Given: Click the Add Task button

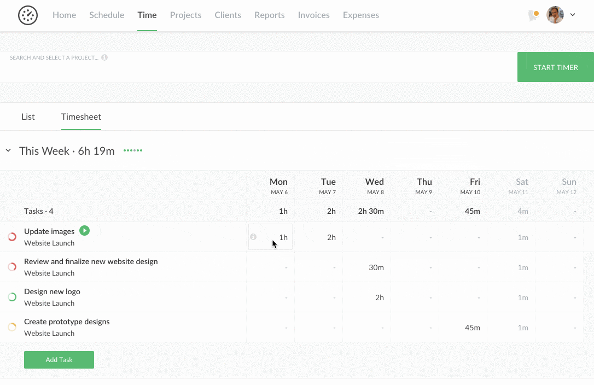Looking at the screenshot, I should [x=59, y=360].
